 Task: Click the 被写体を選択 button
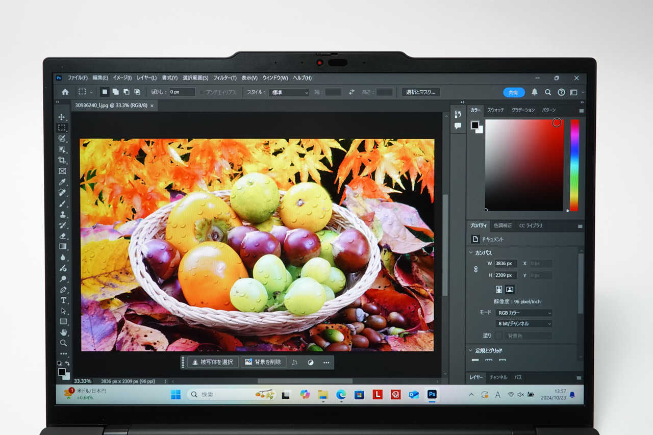pyautogui.click(x=213, y=362)
